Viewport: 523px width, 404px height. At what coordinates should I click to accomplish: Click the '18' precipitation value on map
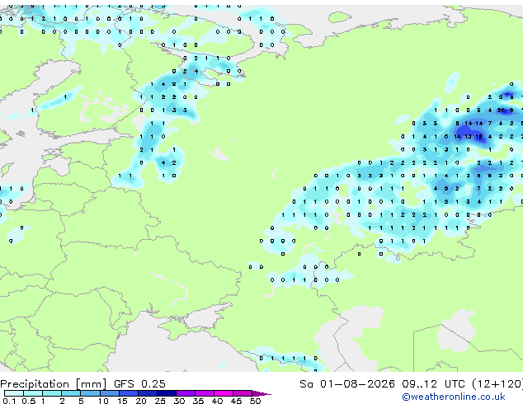479,136
